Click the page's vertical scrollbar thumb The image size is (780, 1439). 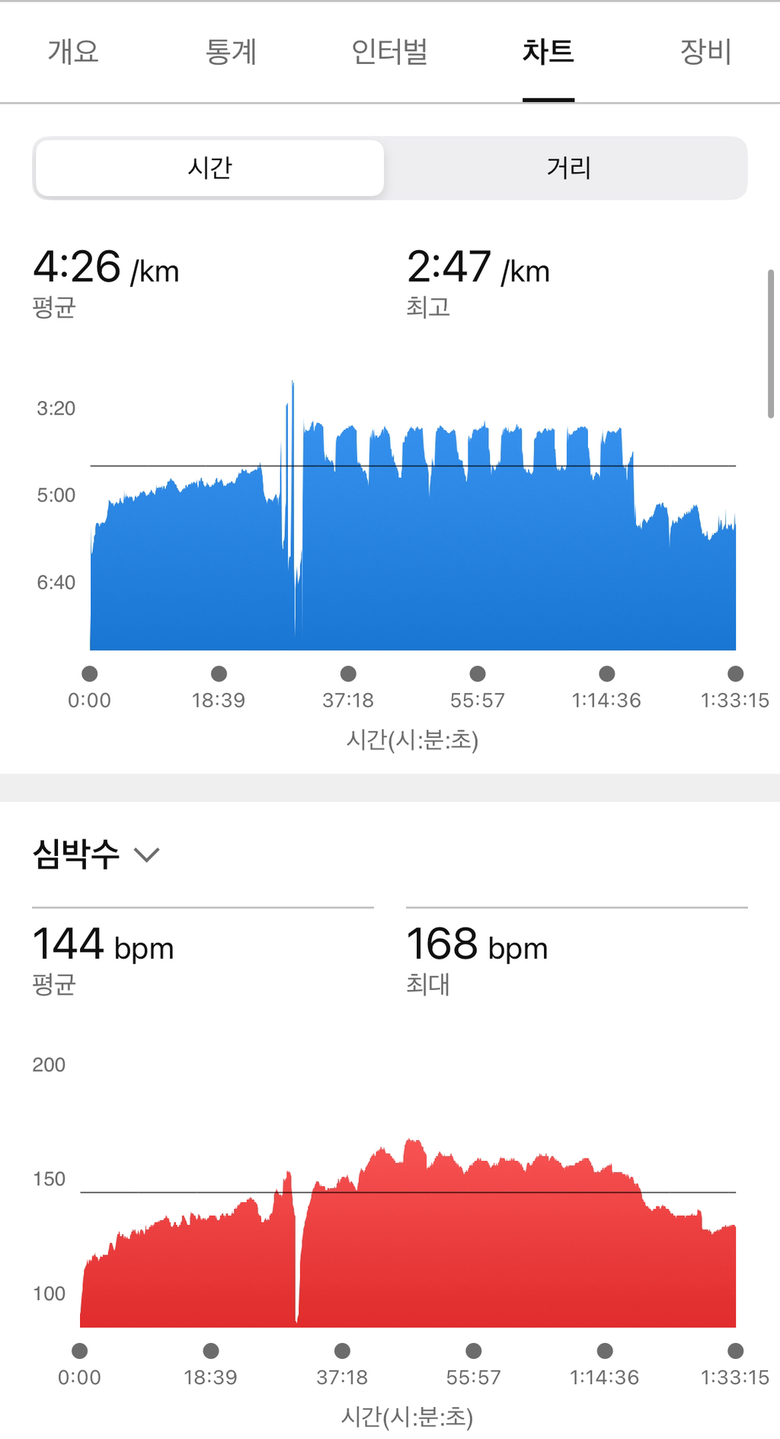[x=771, y=343]
